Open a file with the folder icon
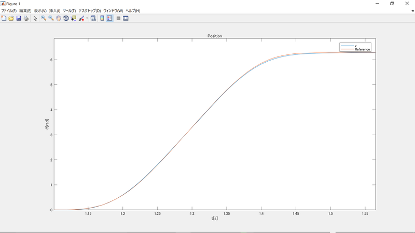 (x=11, y=18)
